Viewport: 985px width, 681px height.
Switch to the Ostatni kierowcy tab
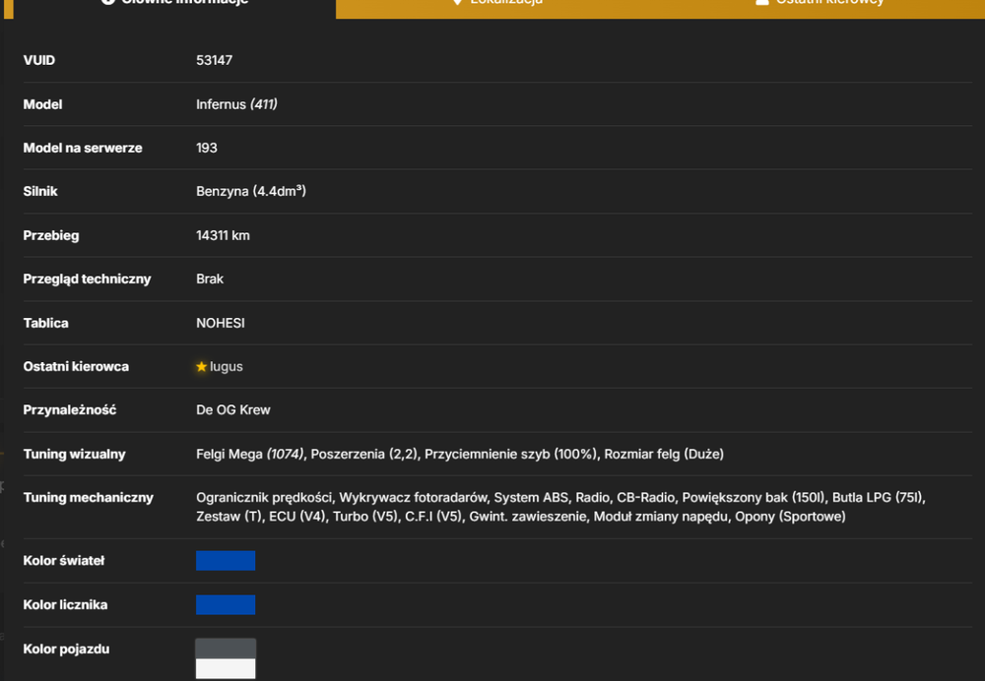coord(822,5)
